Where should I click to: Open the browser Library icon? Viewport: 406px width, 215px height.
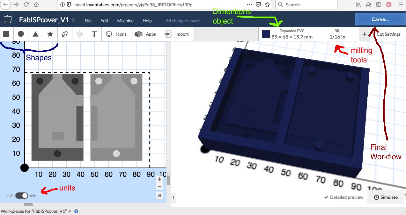point(358,5)
